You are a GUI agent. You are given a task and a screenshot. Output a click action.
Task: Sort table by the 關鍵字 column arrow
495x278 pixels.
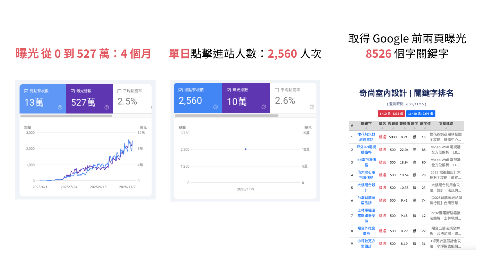[366, 128]
